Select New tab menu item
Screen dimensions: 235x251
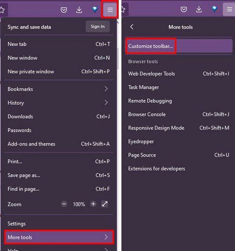tap(59, 44)
